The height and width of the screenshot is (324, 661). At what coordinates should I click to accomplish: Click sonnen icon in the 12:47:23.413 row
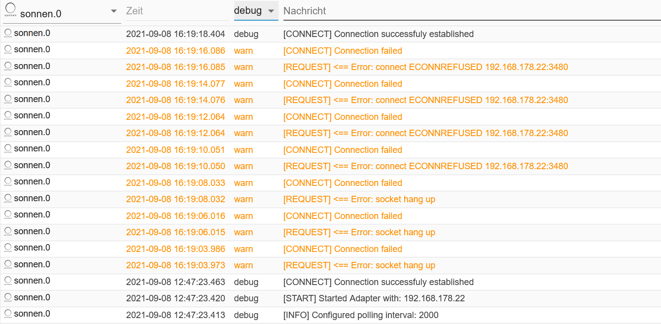(x=8, y=314)
